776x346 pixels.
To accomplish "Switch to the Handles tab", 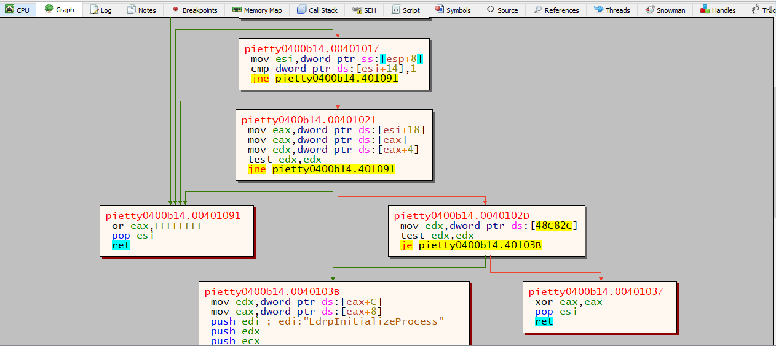I will click(x=718, y=10).
